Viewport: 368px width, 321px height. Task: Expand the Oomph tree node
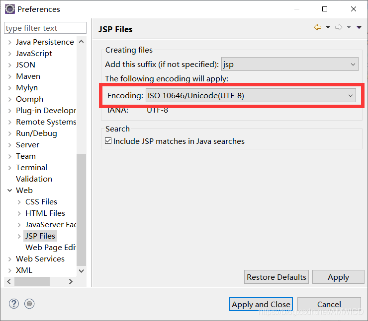(9, 99)
